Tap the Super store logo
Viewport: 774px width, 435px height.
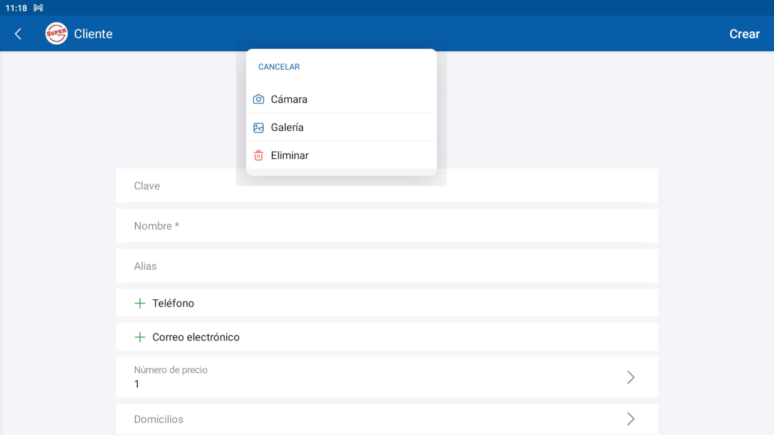pyautogui.click(x=56, y=33)
